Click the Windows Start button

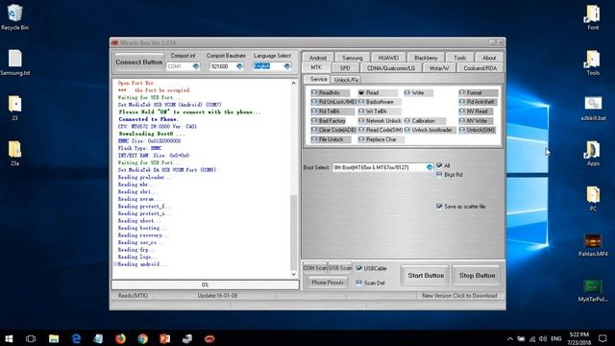click(x=9, y=338)
